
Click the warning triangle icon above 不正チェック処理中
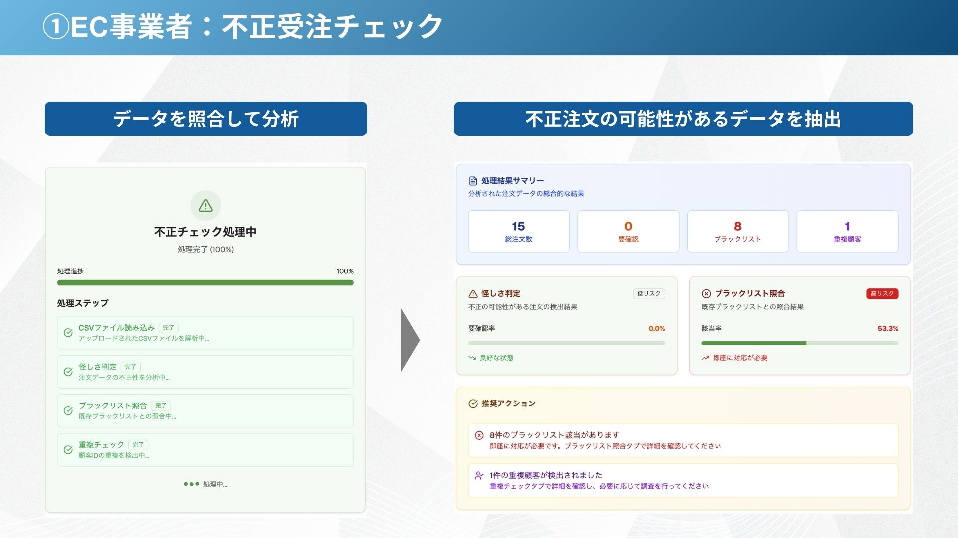(x=206, y=205)
